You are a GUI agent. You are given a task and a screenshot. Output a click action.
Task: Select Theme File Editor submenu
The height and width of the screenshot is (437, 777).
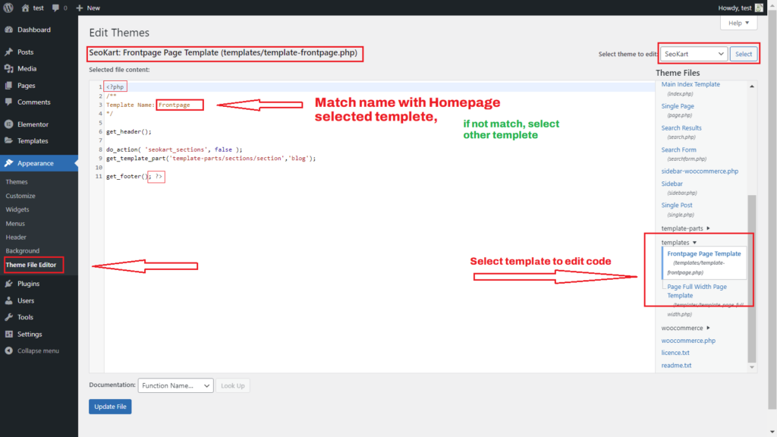[x=31, y=265]
